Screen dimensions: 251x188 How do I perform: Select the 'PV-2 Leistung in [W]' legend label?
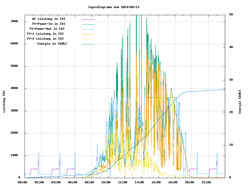tap(45, 39)
